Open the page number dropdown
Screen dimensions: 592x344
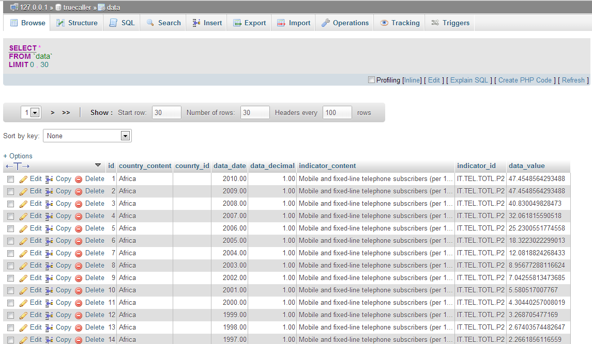coord(31,112)
